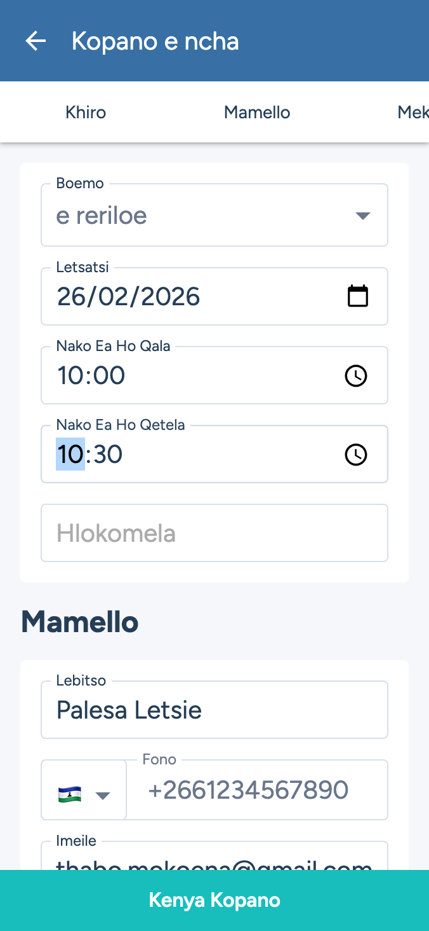Image resolution: width=429 pixels, height=931 pixels.
Task: Select the partially visible Mek tab
Action: [412, 113]
